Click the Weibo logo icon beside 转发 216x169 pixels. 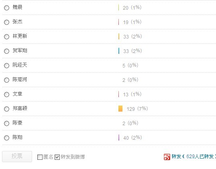click(x=167, y=157)
